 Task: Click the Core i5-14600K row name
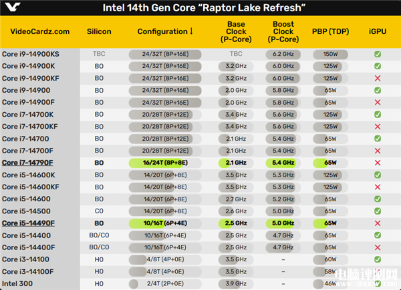click(x=28, y=175)
